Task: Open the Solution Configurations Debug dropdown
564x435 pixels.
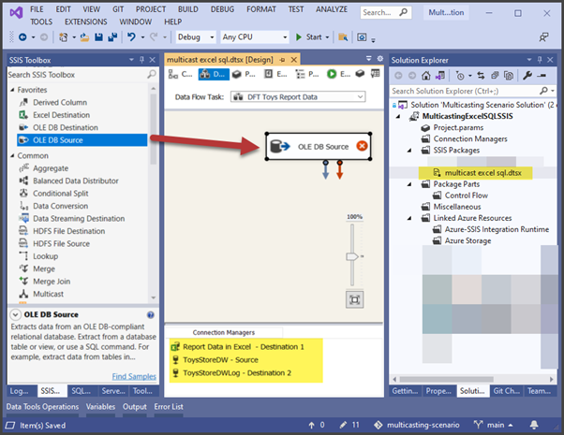Action: pyautogui.click(x=195, y=37)
